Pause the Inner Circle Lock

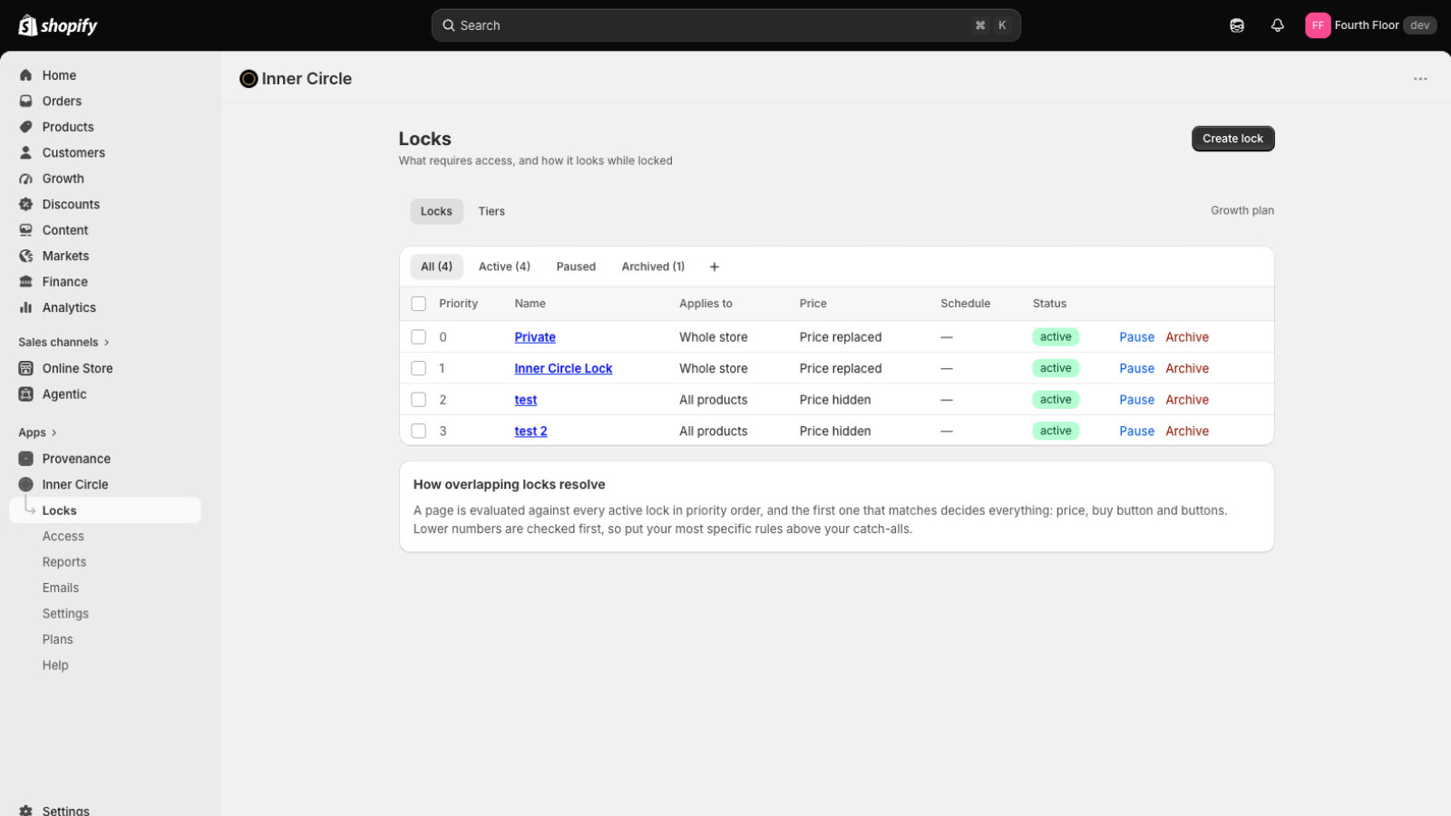tap(1136, 368)
